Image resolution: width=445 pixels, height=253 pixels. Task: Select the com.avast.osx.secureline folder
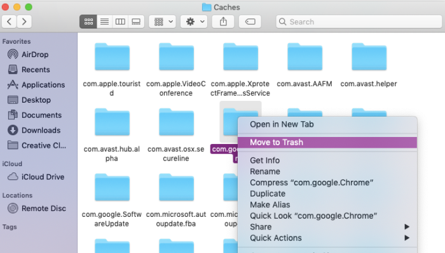(176, 122)
